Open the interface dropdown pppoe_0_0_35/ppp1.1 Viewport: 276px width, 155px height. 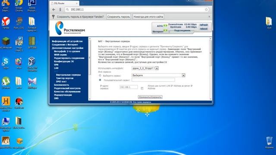pos(145,68)
